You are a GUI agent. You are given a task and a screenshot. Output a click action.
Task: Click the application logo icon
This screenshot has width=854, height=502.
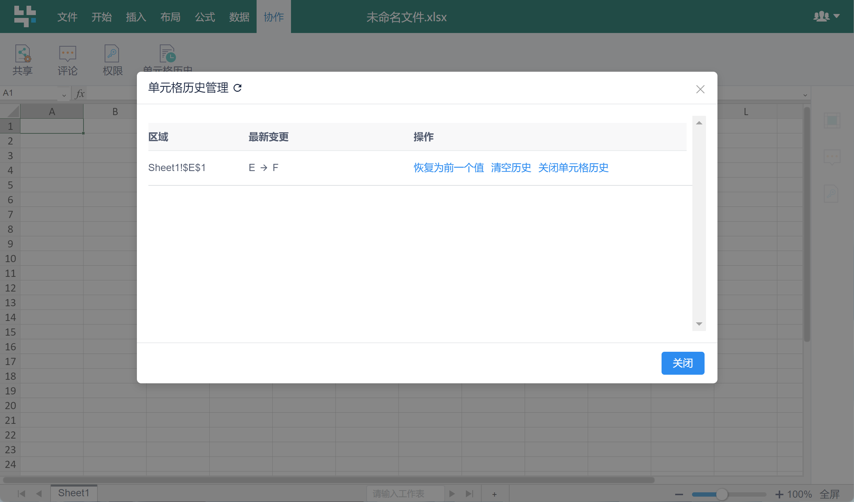point(25,16)
